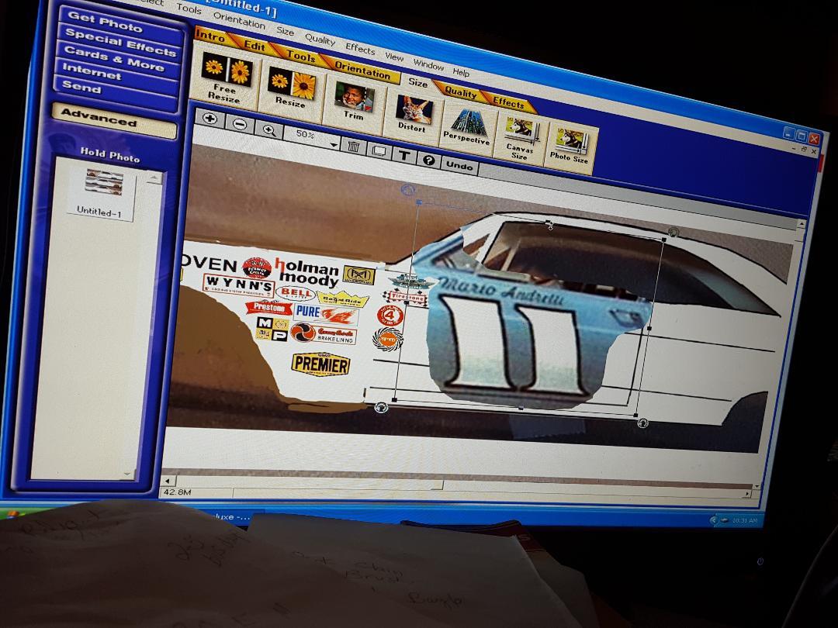This screenshot has width=838, height=628.
Task: Open the Size menu in the menu bar
Action: [285, 31]
